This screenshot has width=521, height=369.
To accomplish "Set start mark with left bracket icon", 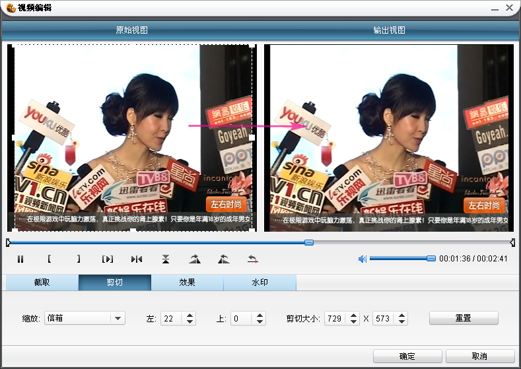I will tap(49, 259).
